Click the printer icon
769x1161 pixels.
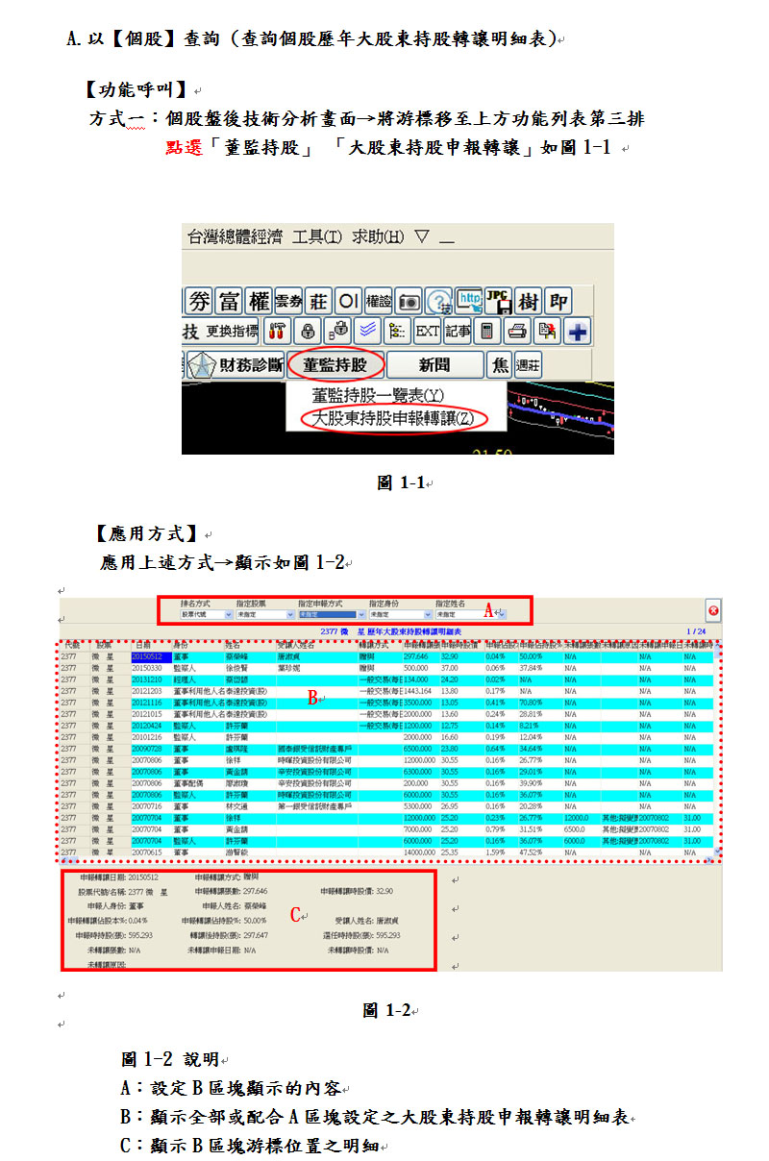517,332
